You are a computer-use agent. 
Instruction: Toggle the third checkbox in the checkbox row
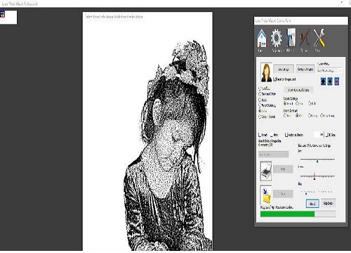(286, 135)
